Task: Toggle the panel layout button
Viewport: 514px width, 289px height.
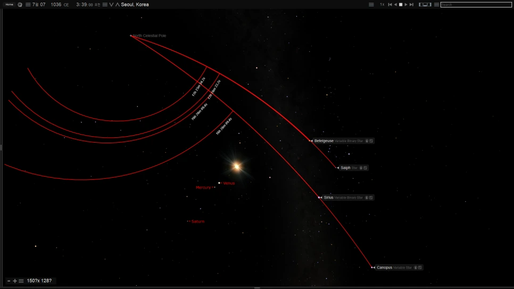Action: (x=425, y=5)
